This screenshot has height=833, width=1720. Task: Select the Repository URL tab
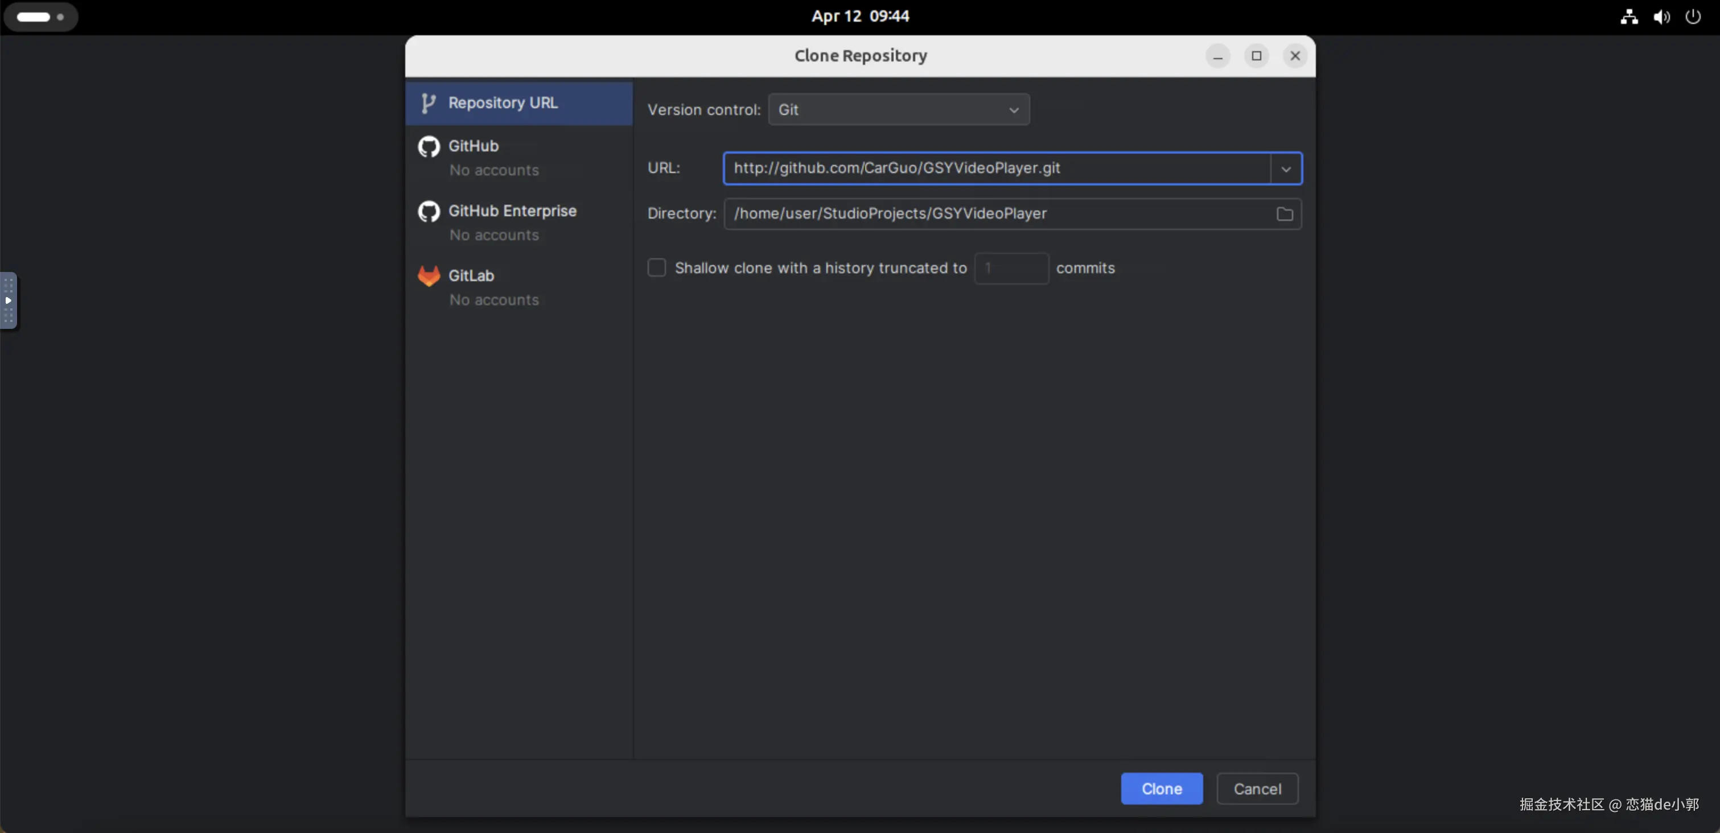[518, 103]
